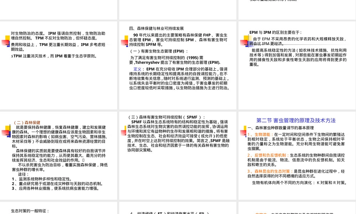Image resolution: width=356 pixels, height=214 pixels.
Task: Click the line 3、应用各种林业措施
Action: pyautogui.click(x=56, y=189)
